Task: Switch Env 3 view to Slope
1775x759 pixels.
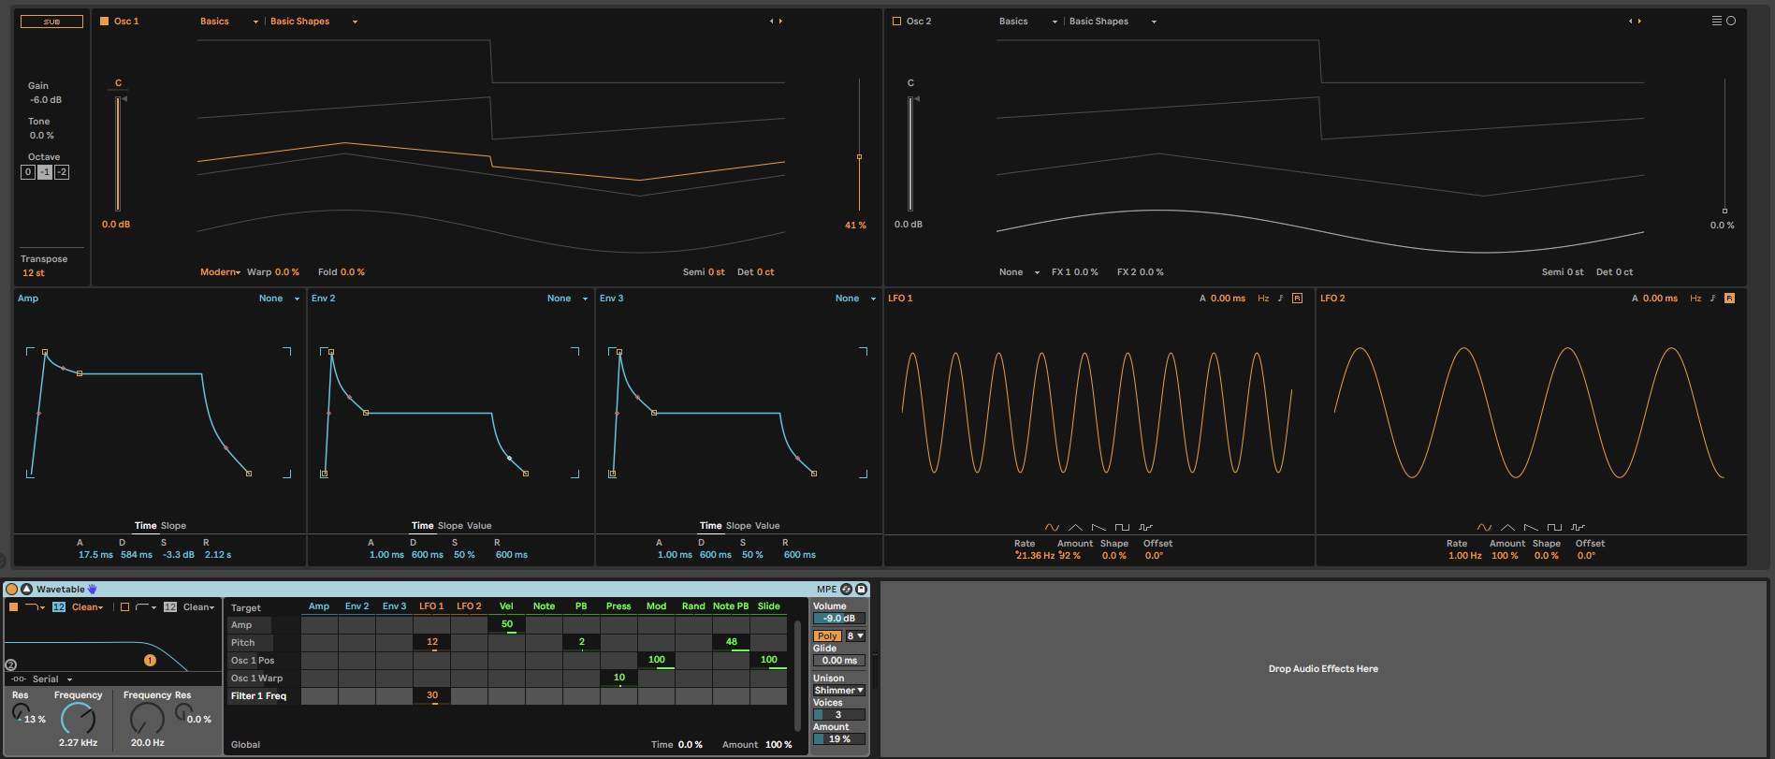Action: coord(738,526)
